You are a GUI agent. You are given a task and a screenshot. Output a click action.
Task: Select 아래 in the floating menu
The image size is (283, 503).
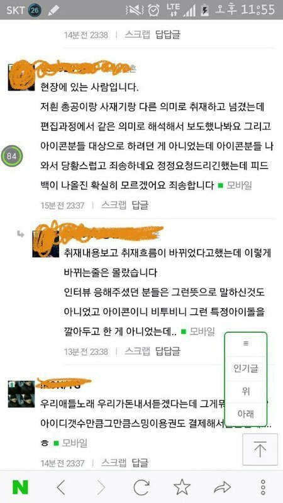[246, 414]
